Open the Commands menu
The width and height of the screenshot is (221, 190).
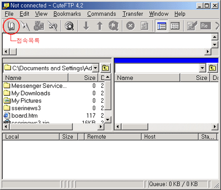(x=102, y=14)
